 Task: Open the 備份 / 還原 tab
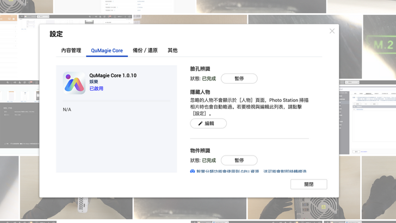pyautogui.click(x=145, y=51)
